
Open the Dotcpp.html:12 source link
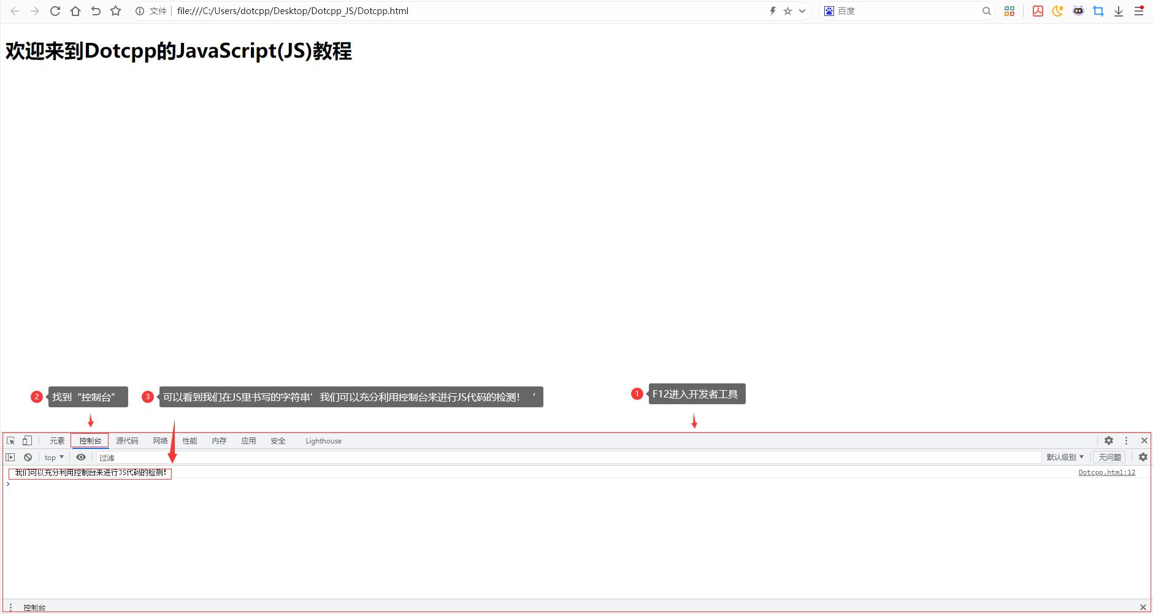click(x=1106, y=472)
